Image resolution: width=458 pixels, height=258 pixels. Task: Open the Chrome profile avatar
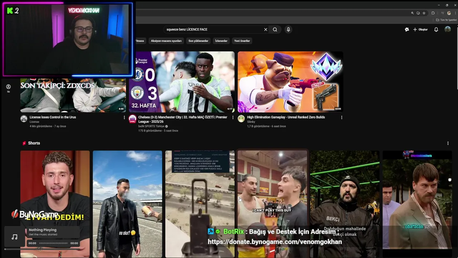[449, 13]
